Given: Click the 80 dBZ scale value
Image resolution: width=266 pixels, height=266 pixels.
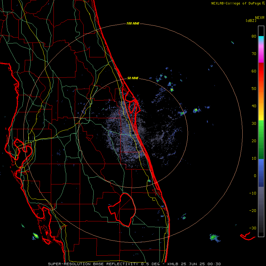Looking at the screenshot, I should 254,36.
